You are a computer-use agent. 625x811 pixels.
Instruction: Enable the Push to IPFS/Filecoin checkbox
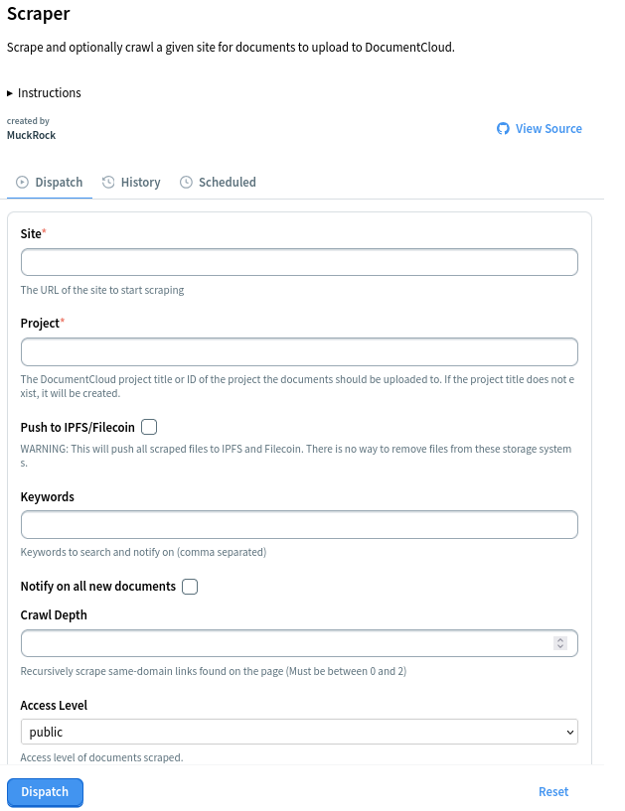point(149,427)
